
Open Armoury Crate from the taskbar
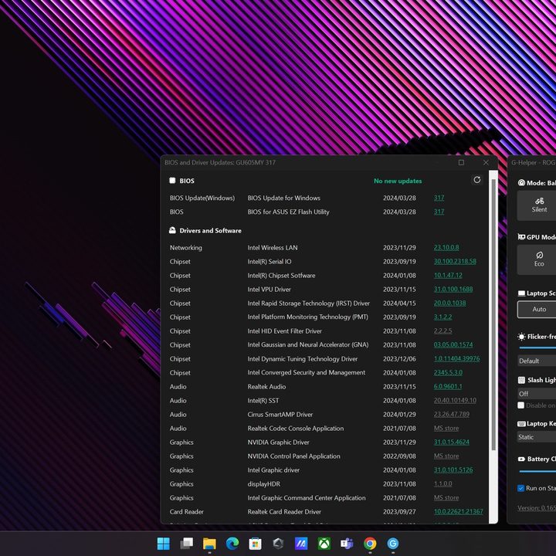point(278,543)
